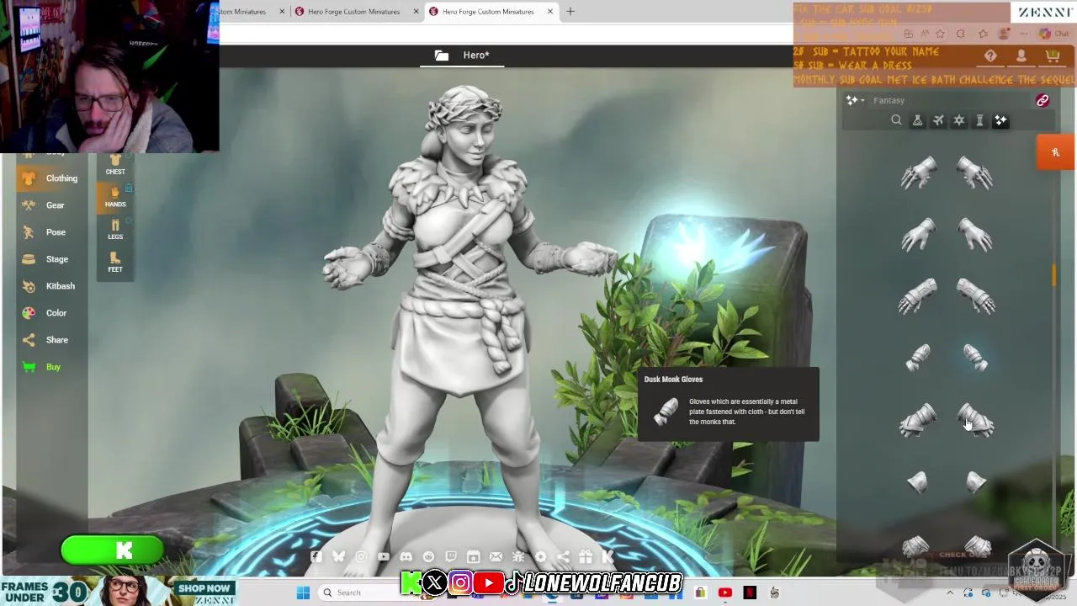
Task: Click the Facebook icon in bottom toolbar
Action: coord(316,556)
